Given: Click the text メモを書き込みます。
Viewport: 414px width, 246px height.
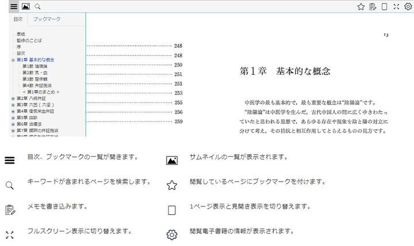Looking at the screenshot, I should tap(57, 206).
